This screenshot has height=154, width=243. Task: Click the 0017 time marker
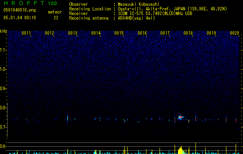click(165, 33)
